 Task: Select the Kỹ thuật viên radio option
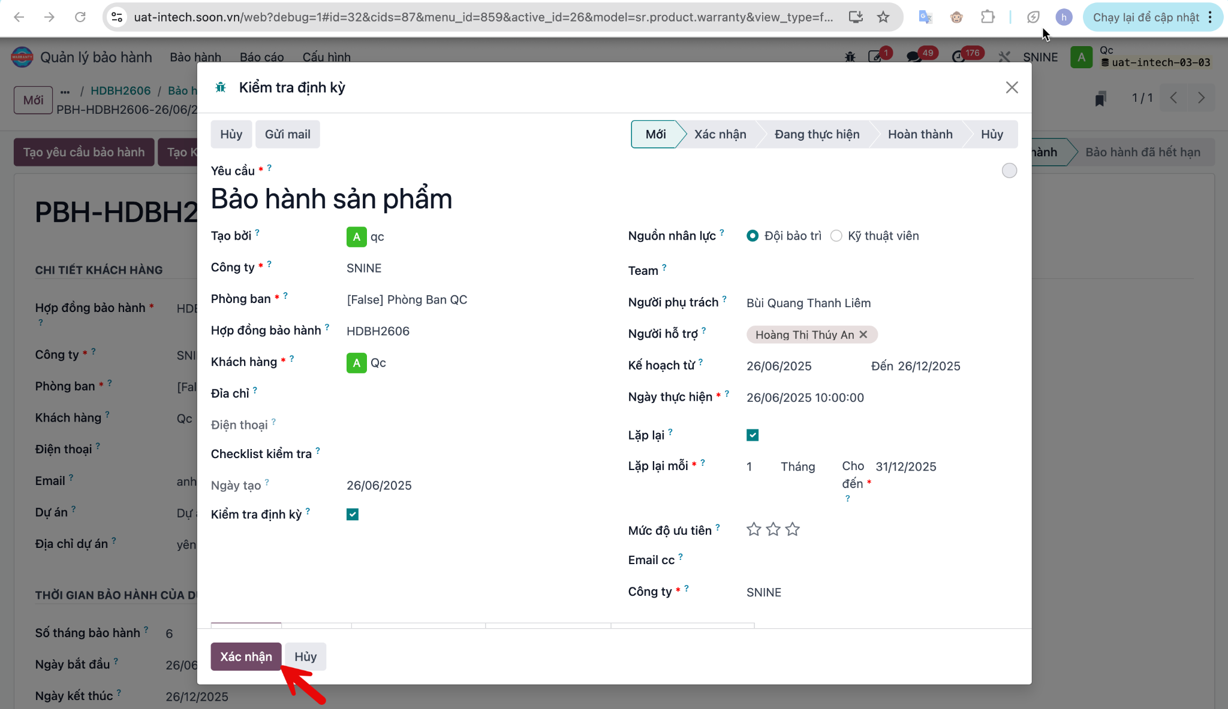pyautogui.click(x=836, y=236)
